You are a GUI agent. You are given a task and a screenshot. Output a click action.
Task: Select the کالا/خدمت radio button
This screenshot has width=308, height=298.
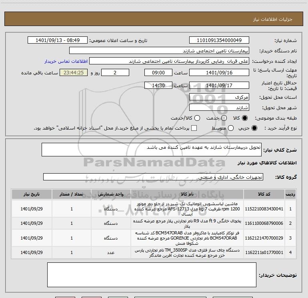(x=197, y=118)
